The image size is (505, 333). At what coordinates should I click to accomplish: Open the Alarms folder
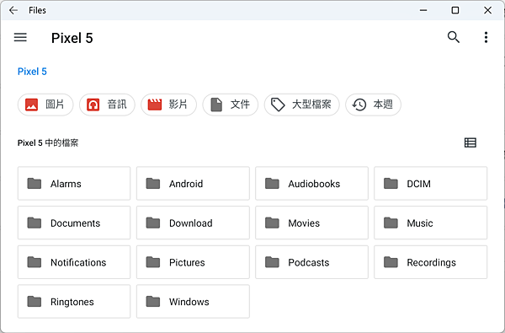click(x=74, y=184)
